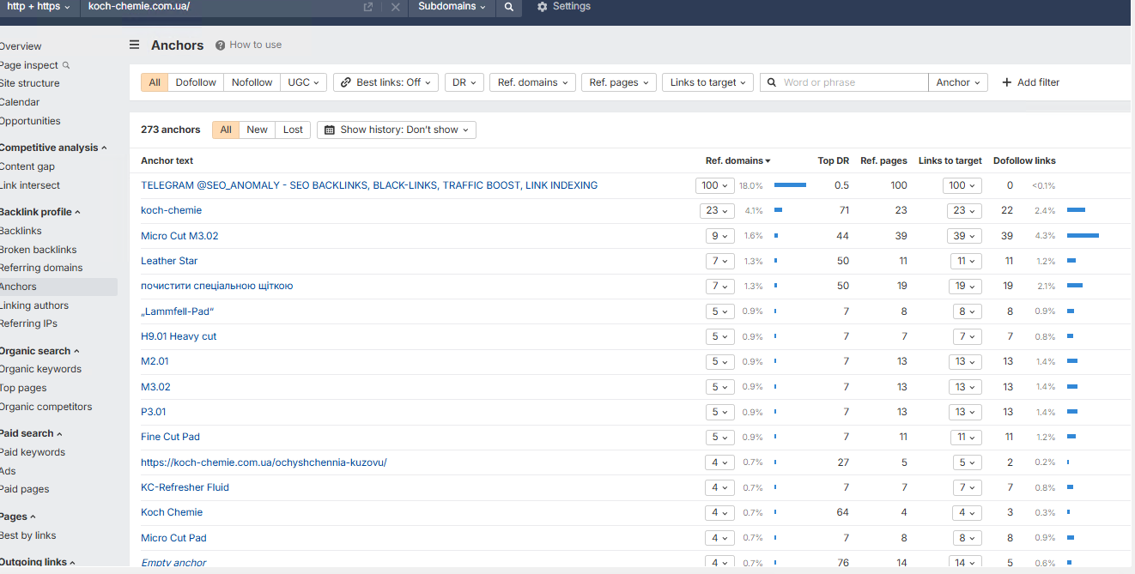Click the Leather Star anchor link
Viewport: 1135px width, 574px height.
click(x=169, y=261)
